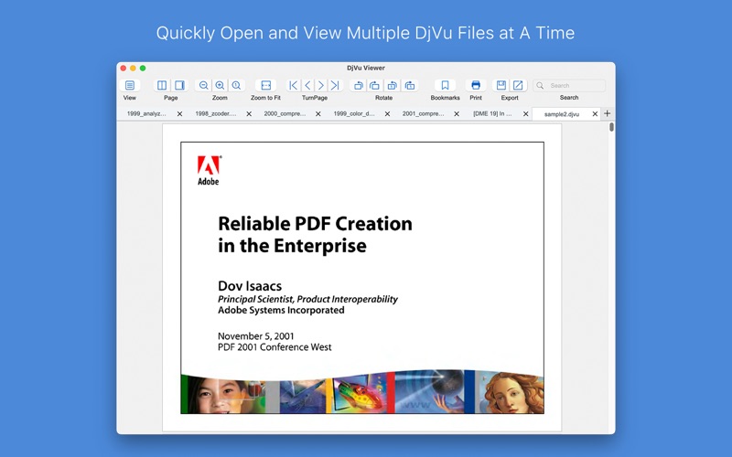Jump to the last page
The height and width of the screenshot is (457, 732).
click(x=335, y=85)
